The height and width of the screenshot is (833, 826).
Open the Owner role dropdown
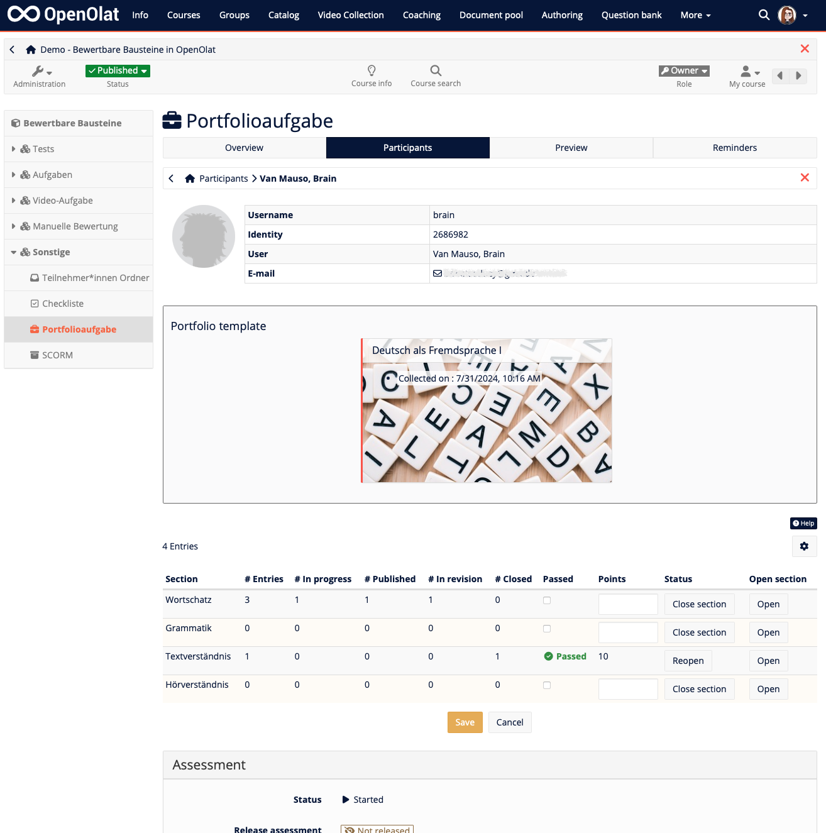click(x=684, y=70)
